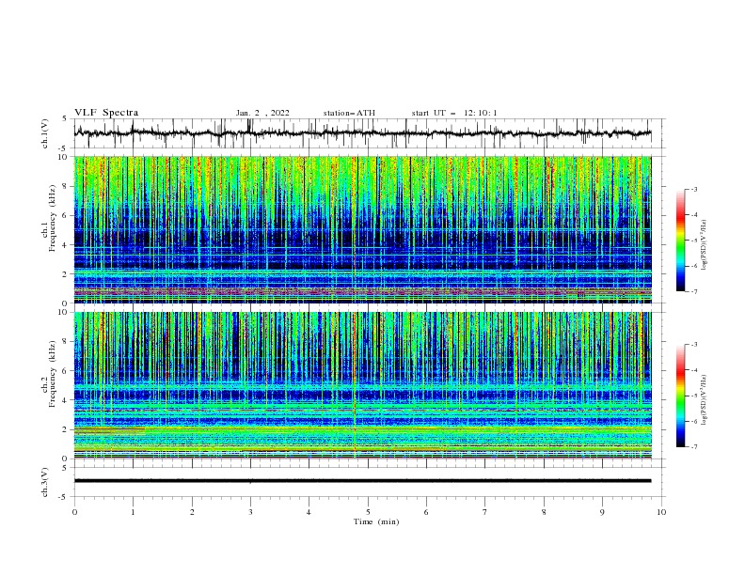This screenshot has height=575, width=745.
Task: Select the "start UT = 12:10: 1" text
Action: tap(454, 113)
